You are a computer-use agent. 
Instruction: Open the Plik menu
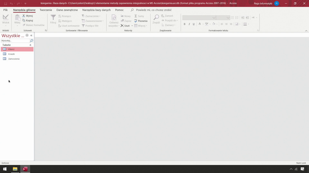5,10
